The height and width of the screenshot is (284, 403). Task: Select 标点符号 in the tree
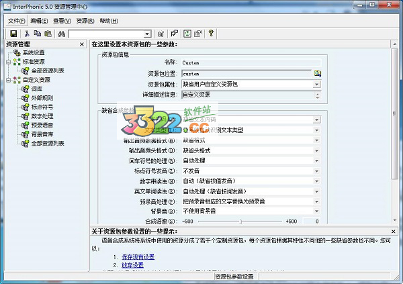[42, 107]
